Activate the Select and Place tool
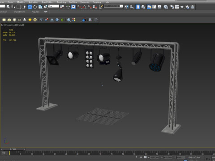 [46, 7]
